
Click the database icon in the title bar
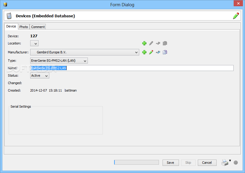click(x=5, y=4)
